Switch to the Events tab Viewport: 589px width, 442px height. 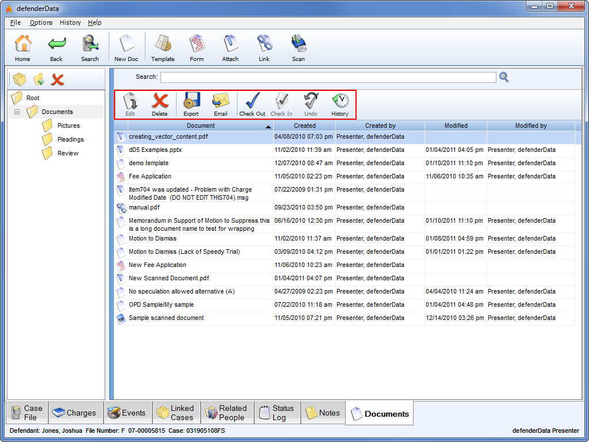128,413
